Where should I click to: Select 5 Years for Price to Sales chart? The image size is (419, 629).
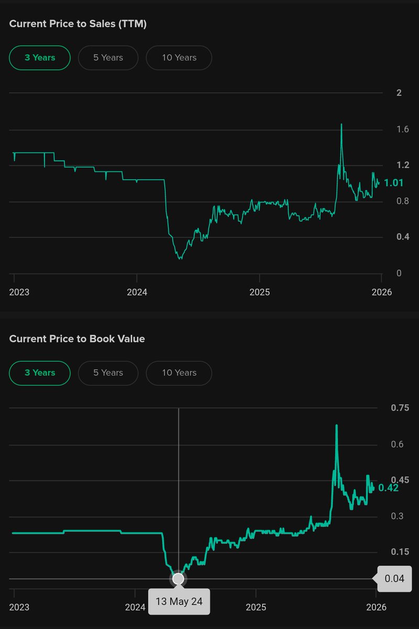[x=108, y=58]
